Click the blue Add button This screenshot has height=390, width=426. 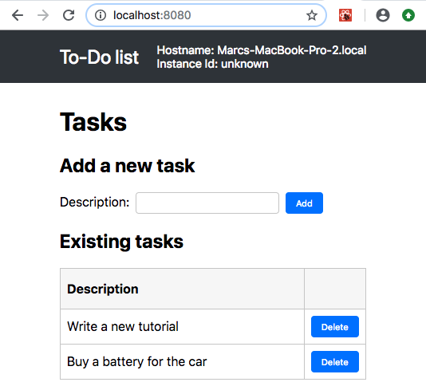[x=304, y=203]
